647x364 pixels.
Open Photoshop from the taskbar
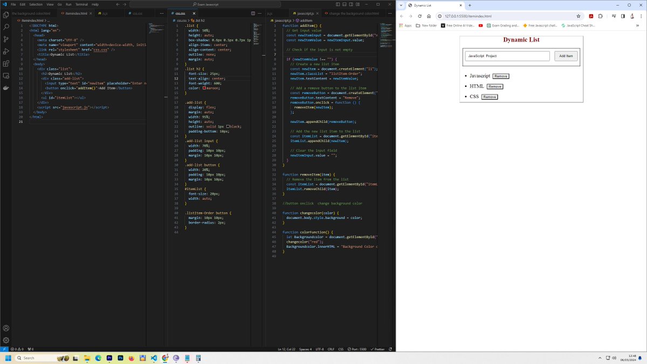tap(121, 358)
